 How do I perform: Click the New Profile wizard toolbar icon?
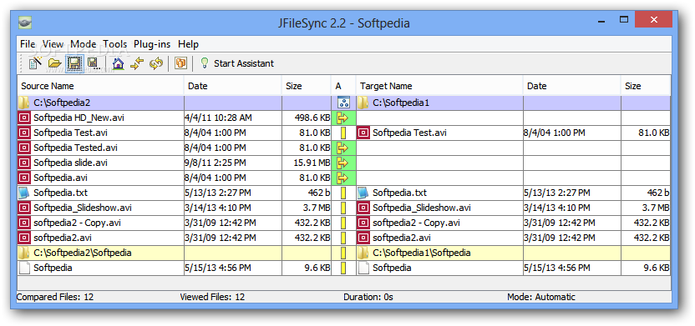(34, 63)
